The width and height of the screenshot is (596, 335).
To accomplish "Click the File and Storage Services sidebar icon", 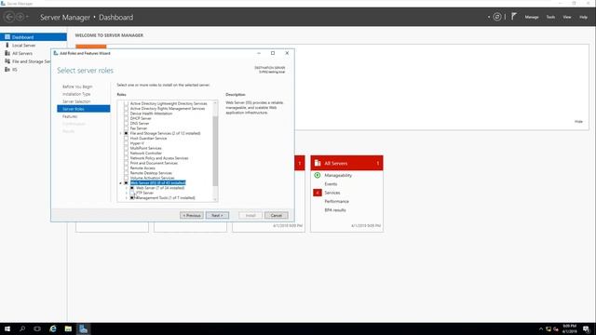I will point(7,61).
